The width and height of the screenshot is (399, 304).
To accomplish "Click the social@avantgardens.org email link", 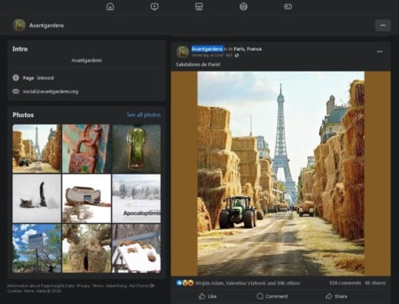I will tap(51, 91).
